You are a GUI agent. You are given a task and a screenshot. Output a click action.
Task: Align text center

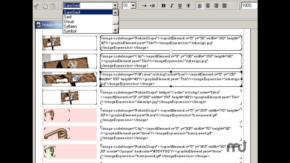point(208,6)
